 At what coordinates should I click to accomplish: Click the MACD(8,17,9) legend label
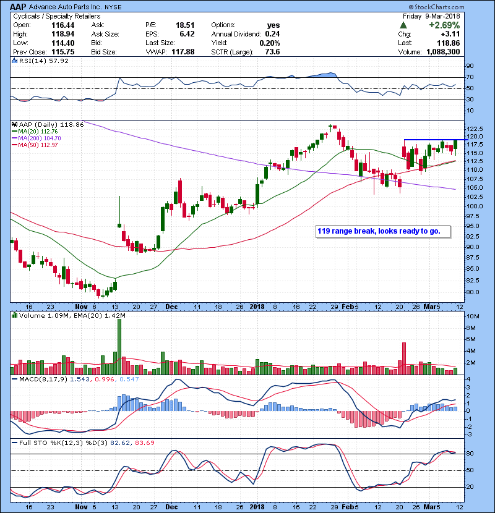tap(43, 379)
